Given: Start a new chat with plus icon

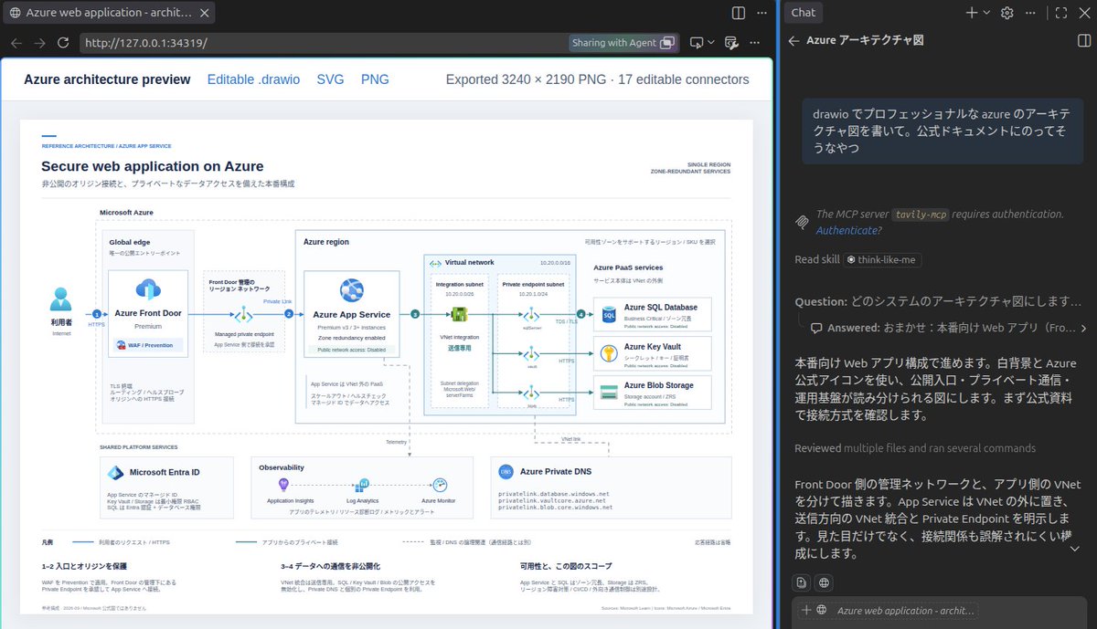Looking at the screenshot, I should point(972,13).
